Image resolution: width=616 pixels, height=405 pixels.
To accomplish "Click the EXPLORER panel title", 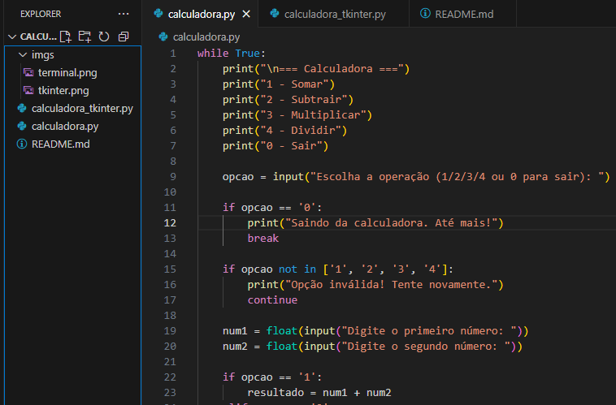I will 41,14.
